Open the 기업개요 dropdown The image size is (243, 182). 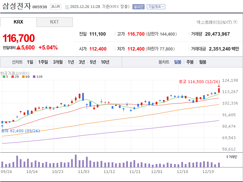tap(156, 7)
